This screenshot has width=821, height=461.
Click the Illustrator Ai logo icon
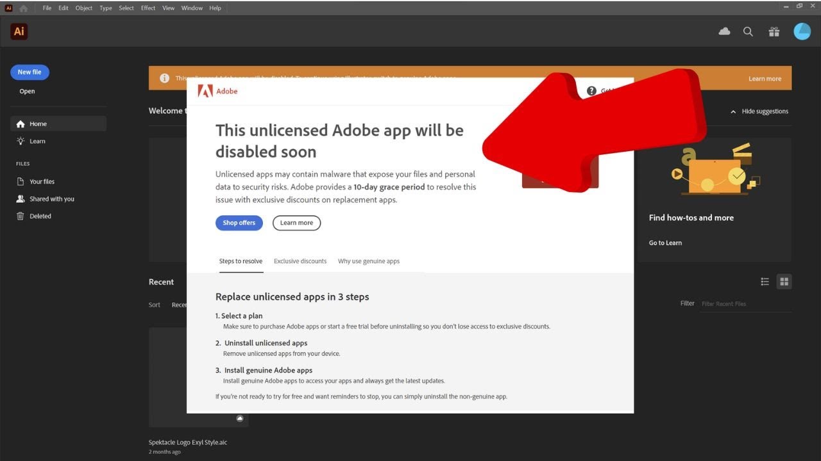pyautogui.click(x=19, y=31)
